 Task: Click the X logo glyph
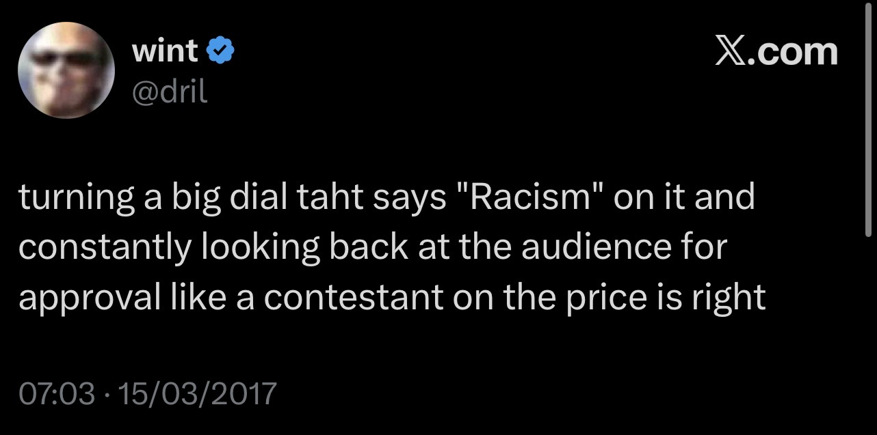(731, 52)
